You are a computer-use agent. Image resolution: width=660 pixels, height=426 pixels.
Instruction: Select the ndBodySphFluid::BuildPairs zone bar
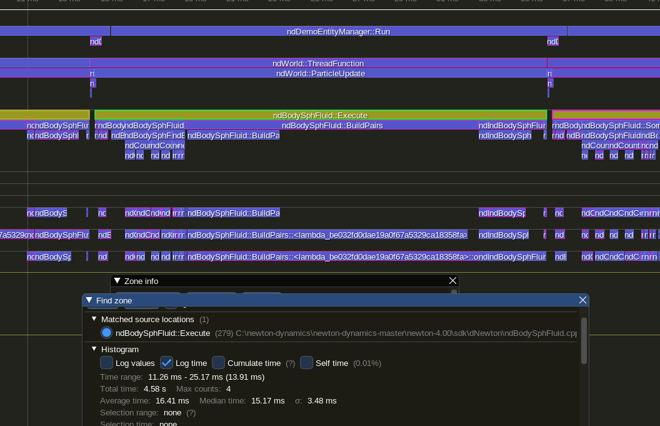pos(331,126)
